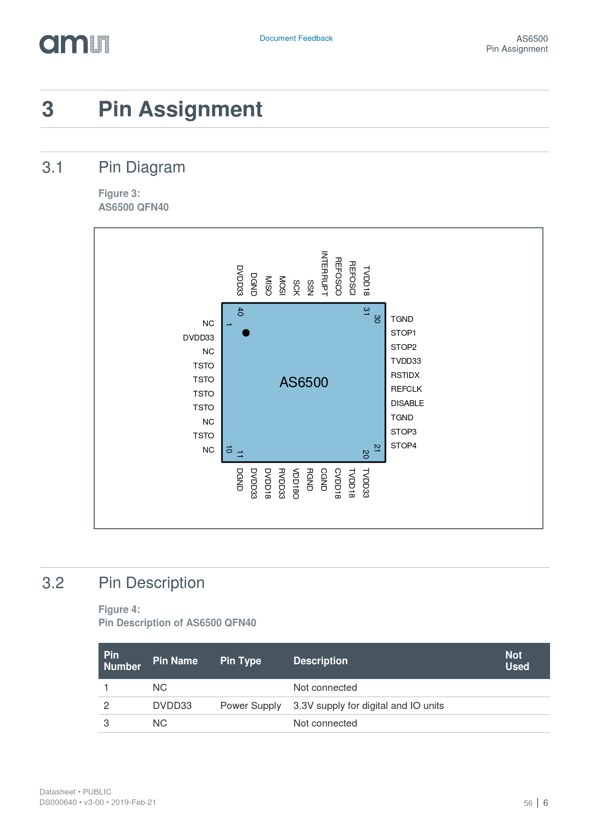This screenshot has width=590, height=834.
Task: Click the Document Feedback link
Action: [296, 39]
